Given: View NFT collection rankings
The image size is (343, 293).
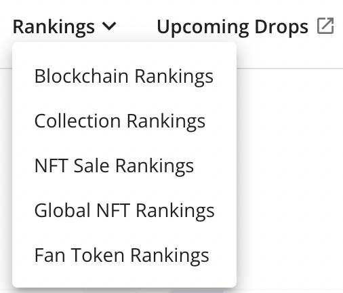Looking at the screenshot, I should coord(120,121).
